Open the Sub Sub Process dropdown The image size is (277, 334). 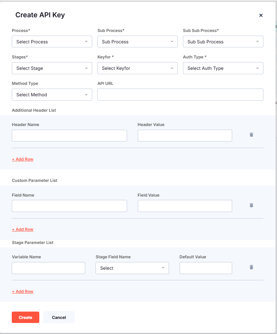[223, 42]
